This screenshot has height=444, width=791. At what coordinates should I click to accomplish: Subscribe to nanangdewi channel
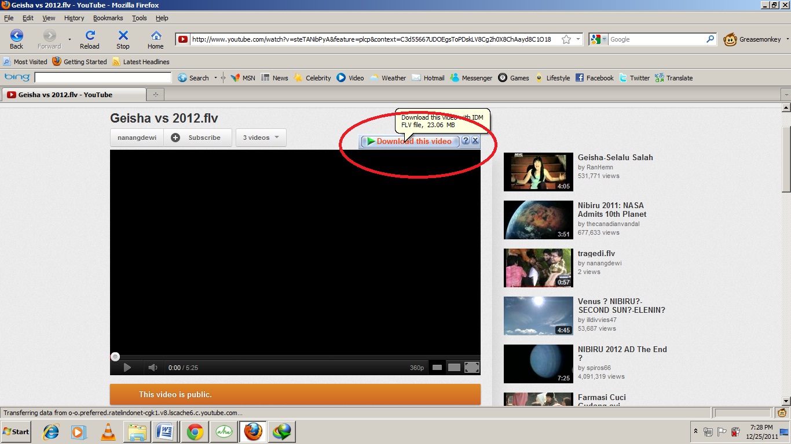pyautogui.click(x=197, y=138)
